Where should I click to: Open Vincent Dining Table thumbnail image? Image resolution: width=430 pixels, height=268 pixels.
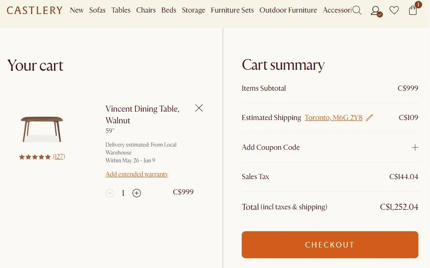[42, 129]
